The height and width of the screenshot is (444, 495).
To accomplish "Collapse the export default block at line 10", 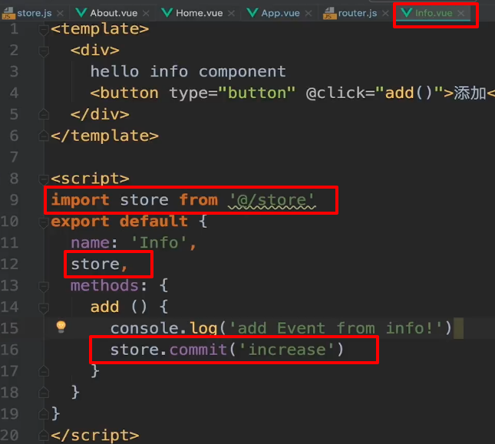I will (44, 222).
